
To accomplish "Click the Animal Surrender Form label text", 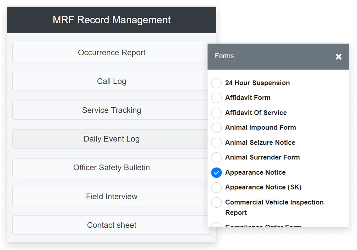I will 262,157.
